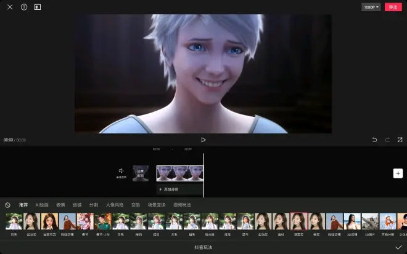Image resolution: width=407 pixels, height=254 pixels.
Task: Select the no-effect circle icon
Action: pos(7,205)
